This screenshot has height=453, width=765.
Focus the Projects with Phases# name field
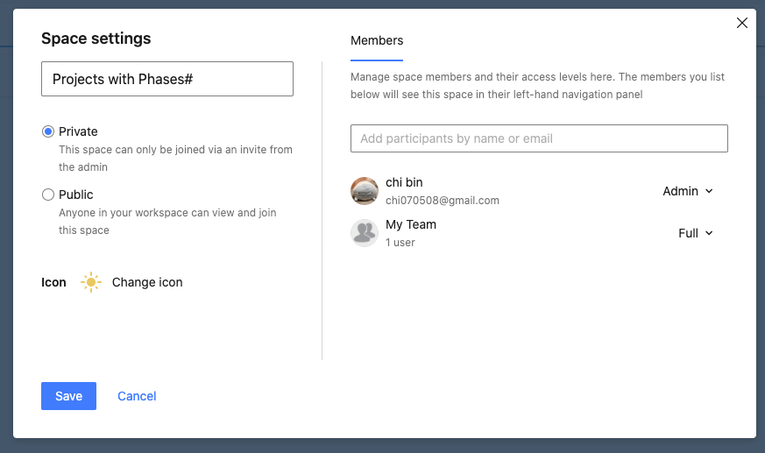(167, 79)
